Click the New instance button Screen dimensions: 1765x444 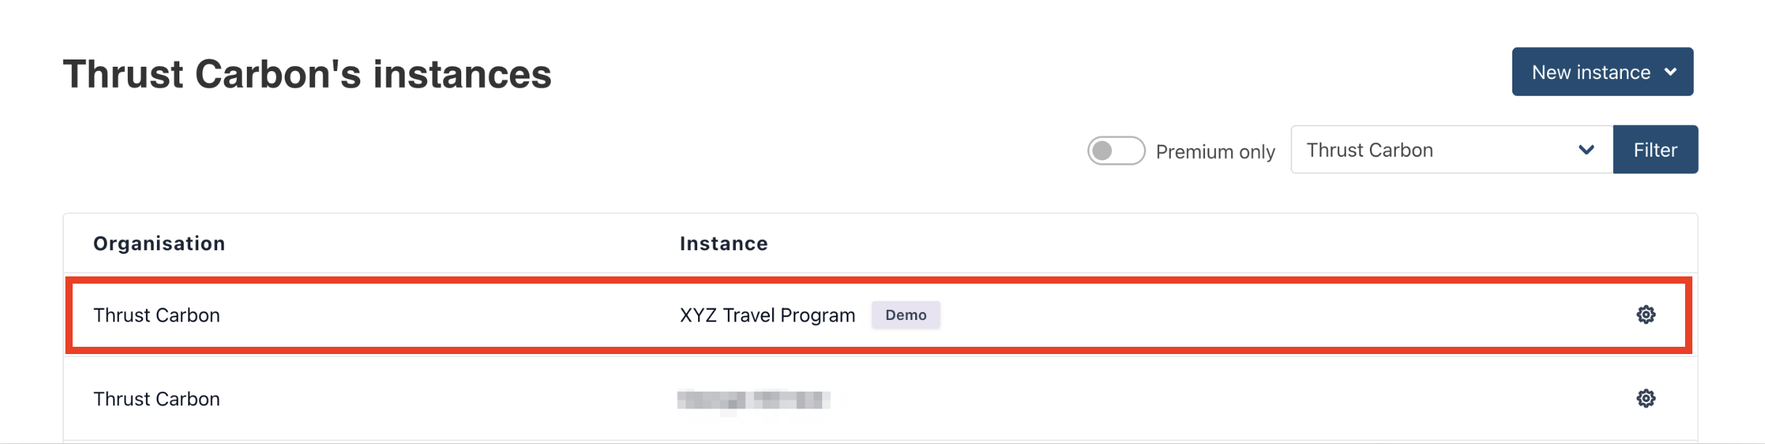1591,72
